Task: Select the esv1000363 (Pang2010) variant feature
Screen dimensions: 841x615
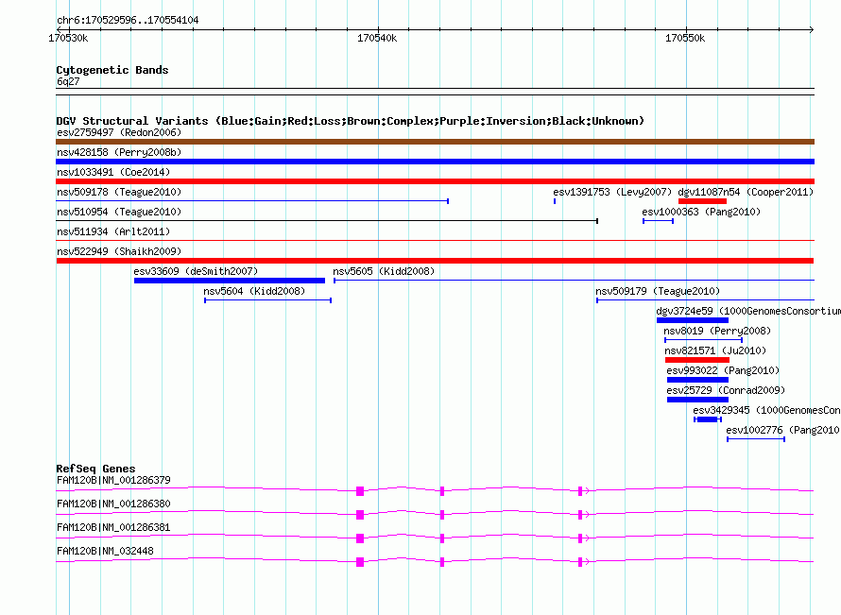Action: tap(658, 221)
